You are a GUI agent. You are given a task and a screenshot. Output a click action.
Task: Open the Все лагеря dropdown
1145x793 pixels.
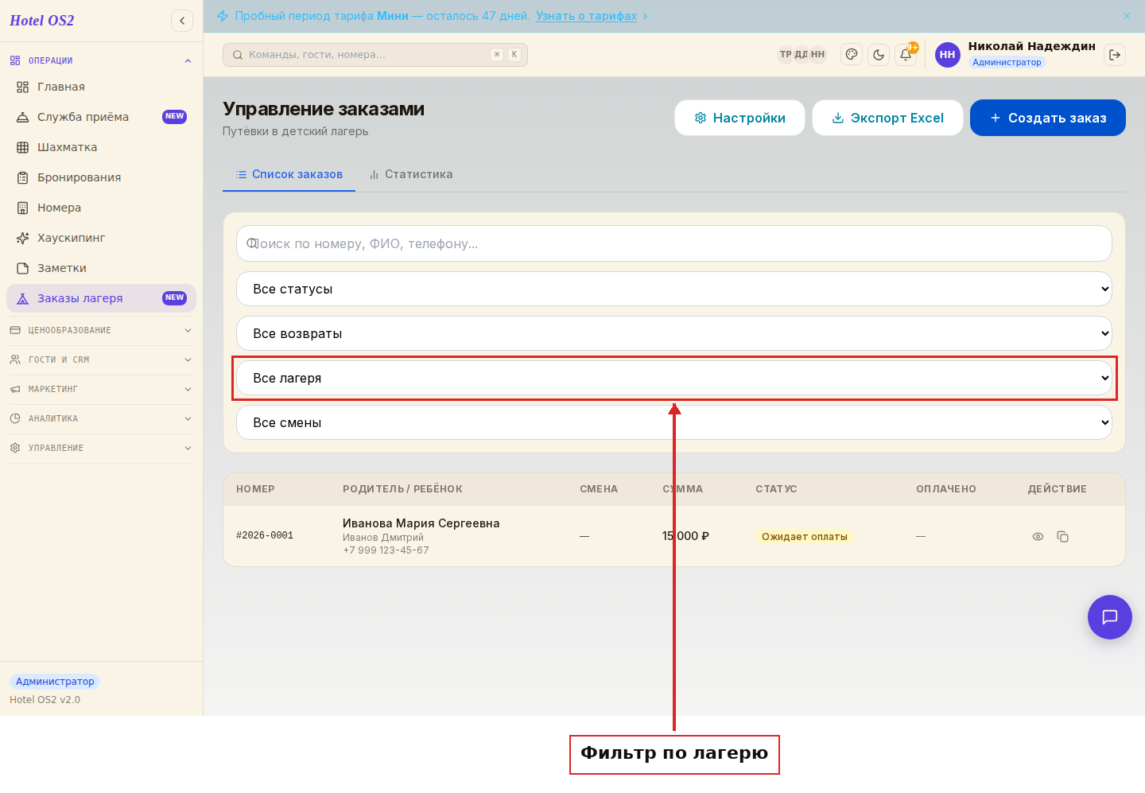[x=674, y=378]
